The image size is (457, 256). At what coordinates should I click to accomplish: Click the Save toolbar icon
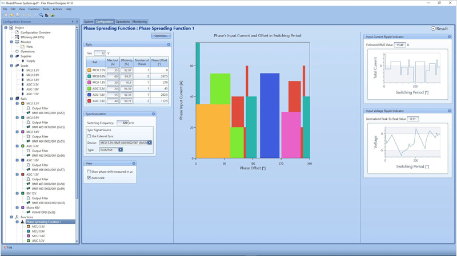click(x=18, y=15)
